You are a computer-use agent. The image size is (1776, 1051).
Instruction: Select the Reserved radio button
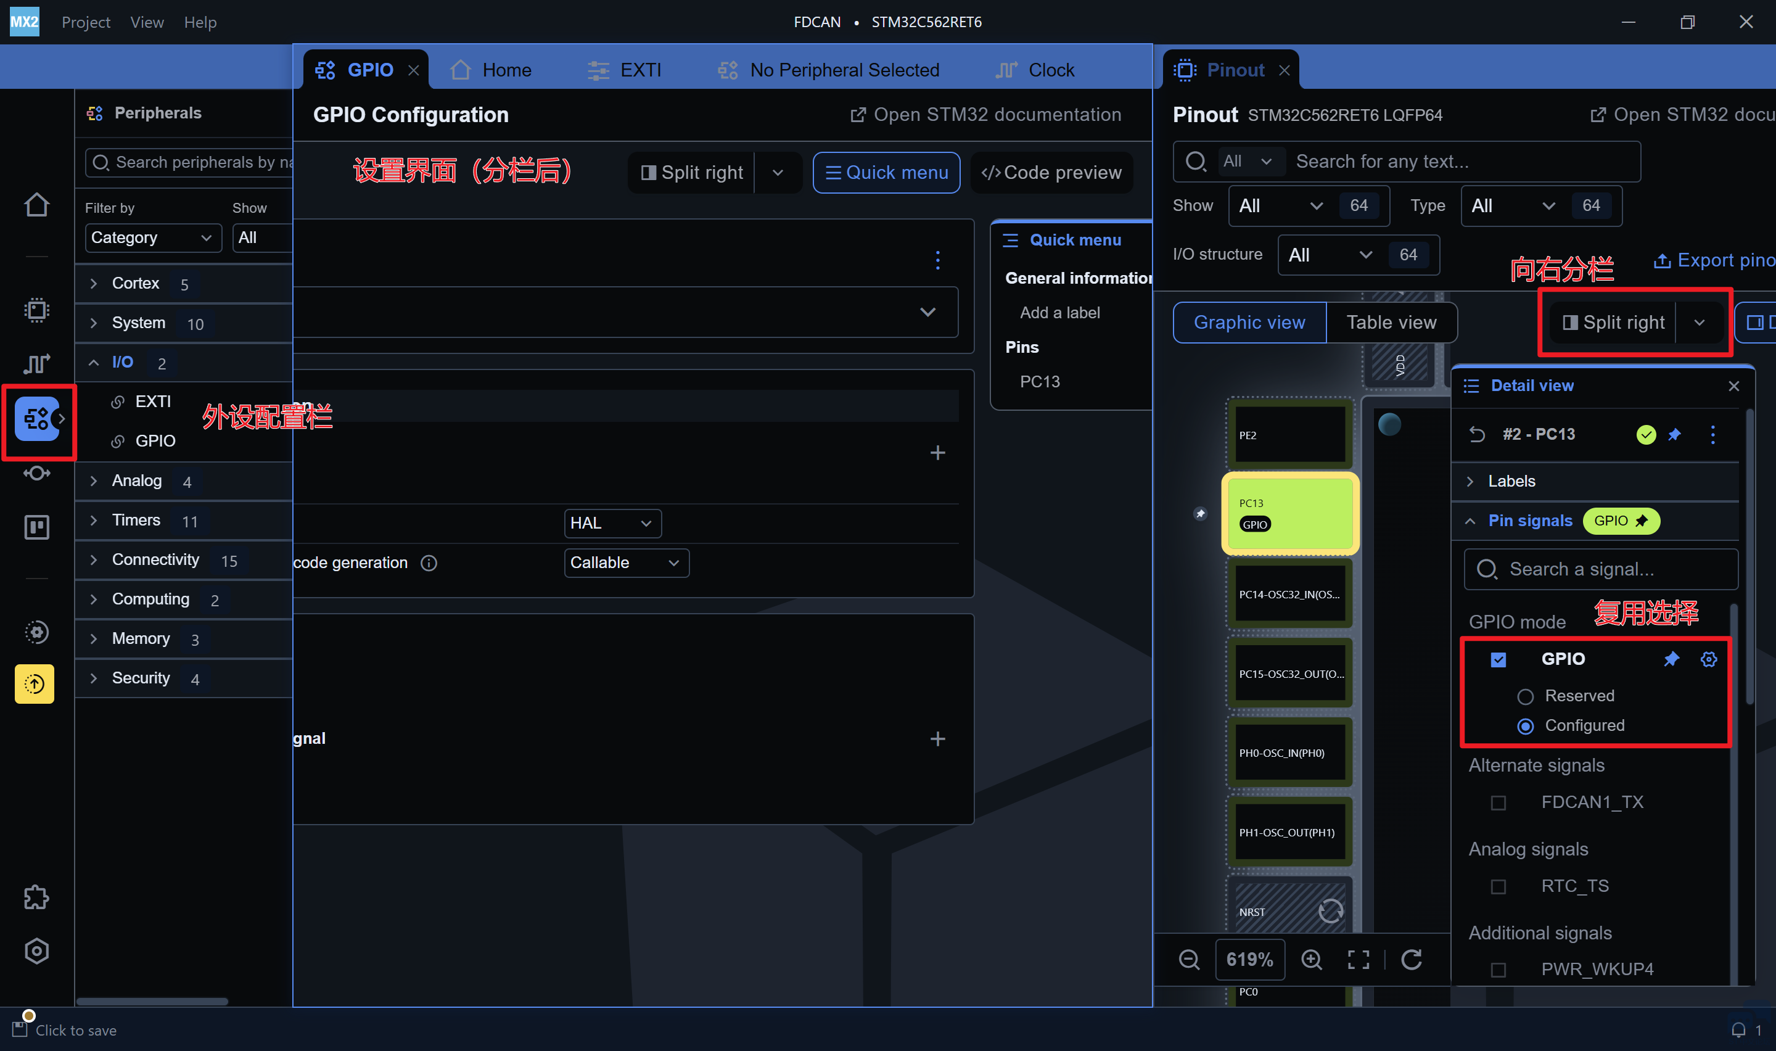click(x=1526, y=697)
